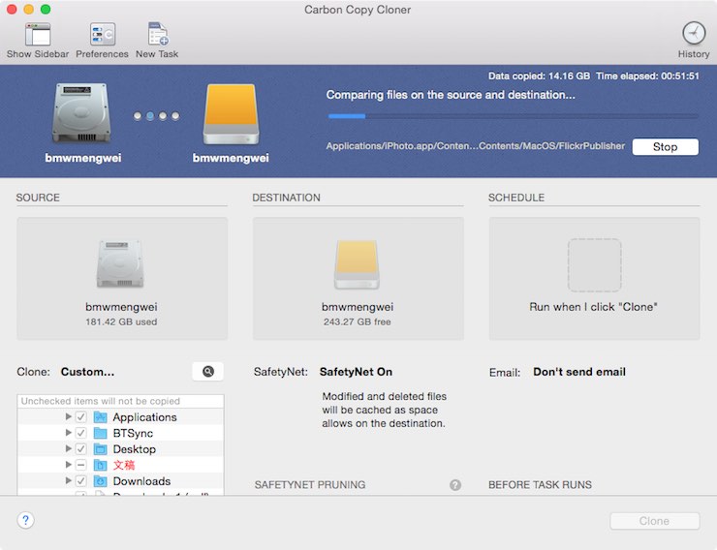Click the Desktop folder icon
The width and height of the screenshot is (717, 550).
(x=100, y=449)
